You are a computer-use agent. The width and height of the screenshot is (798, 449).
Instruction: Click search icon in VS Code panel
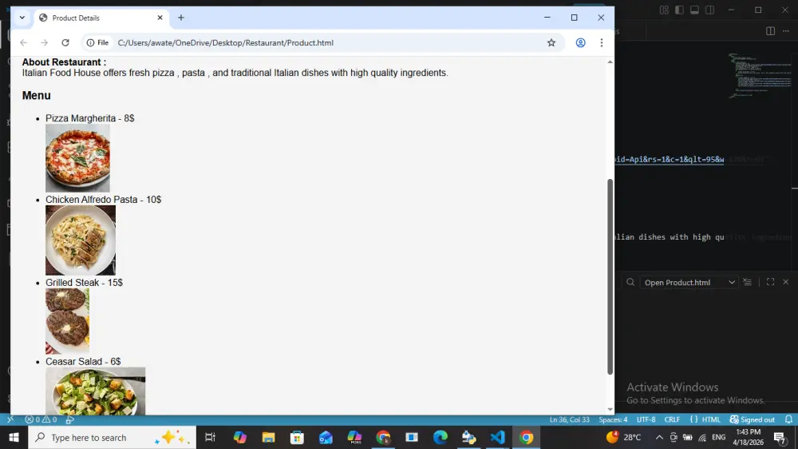[x=630, y=282]
